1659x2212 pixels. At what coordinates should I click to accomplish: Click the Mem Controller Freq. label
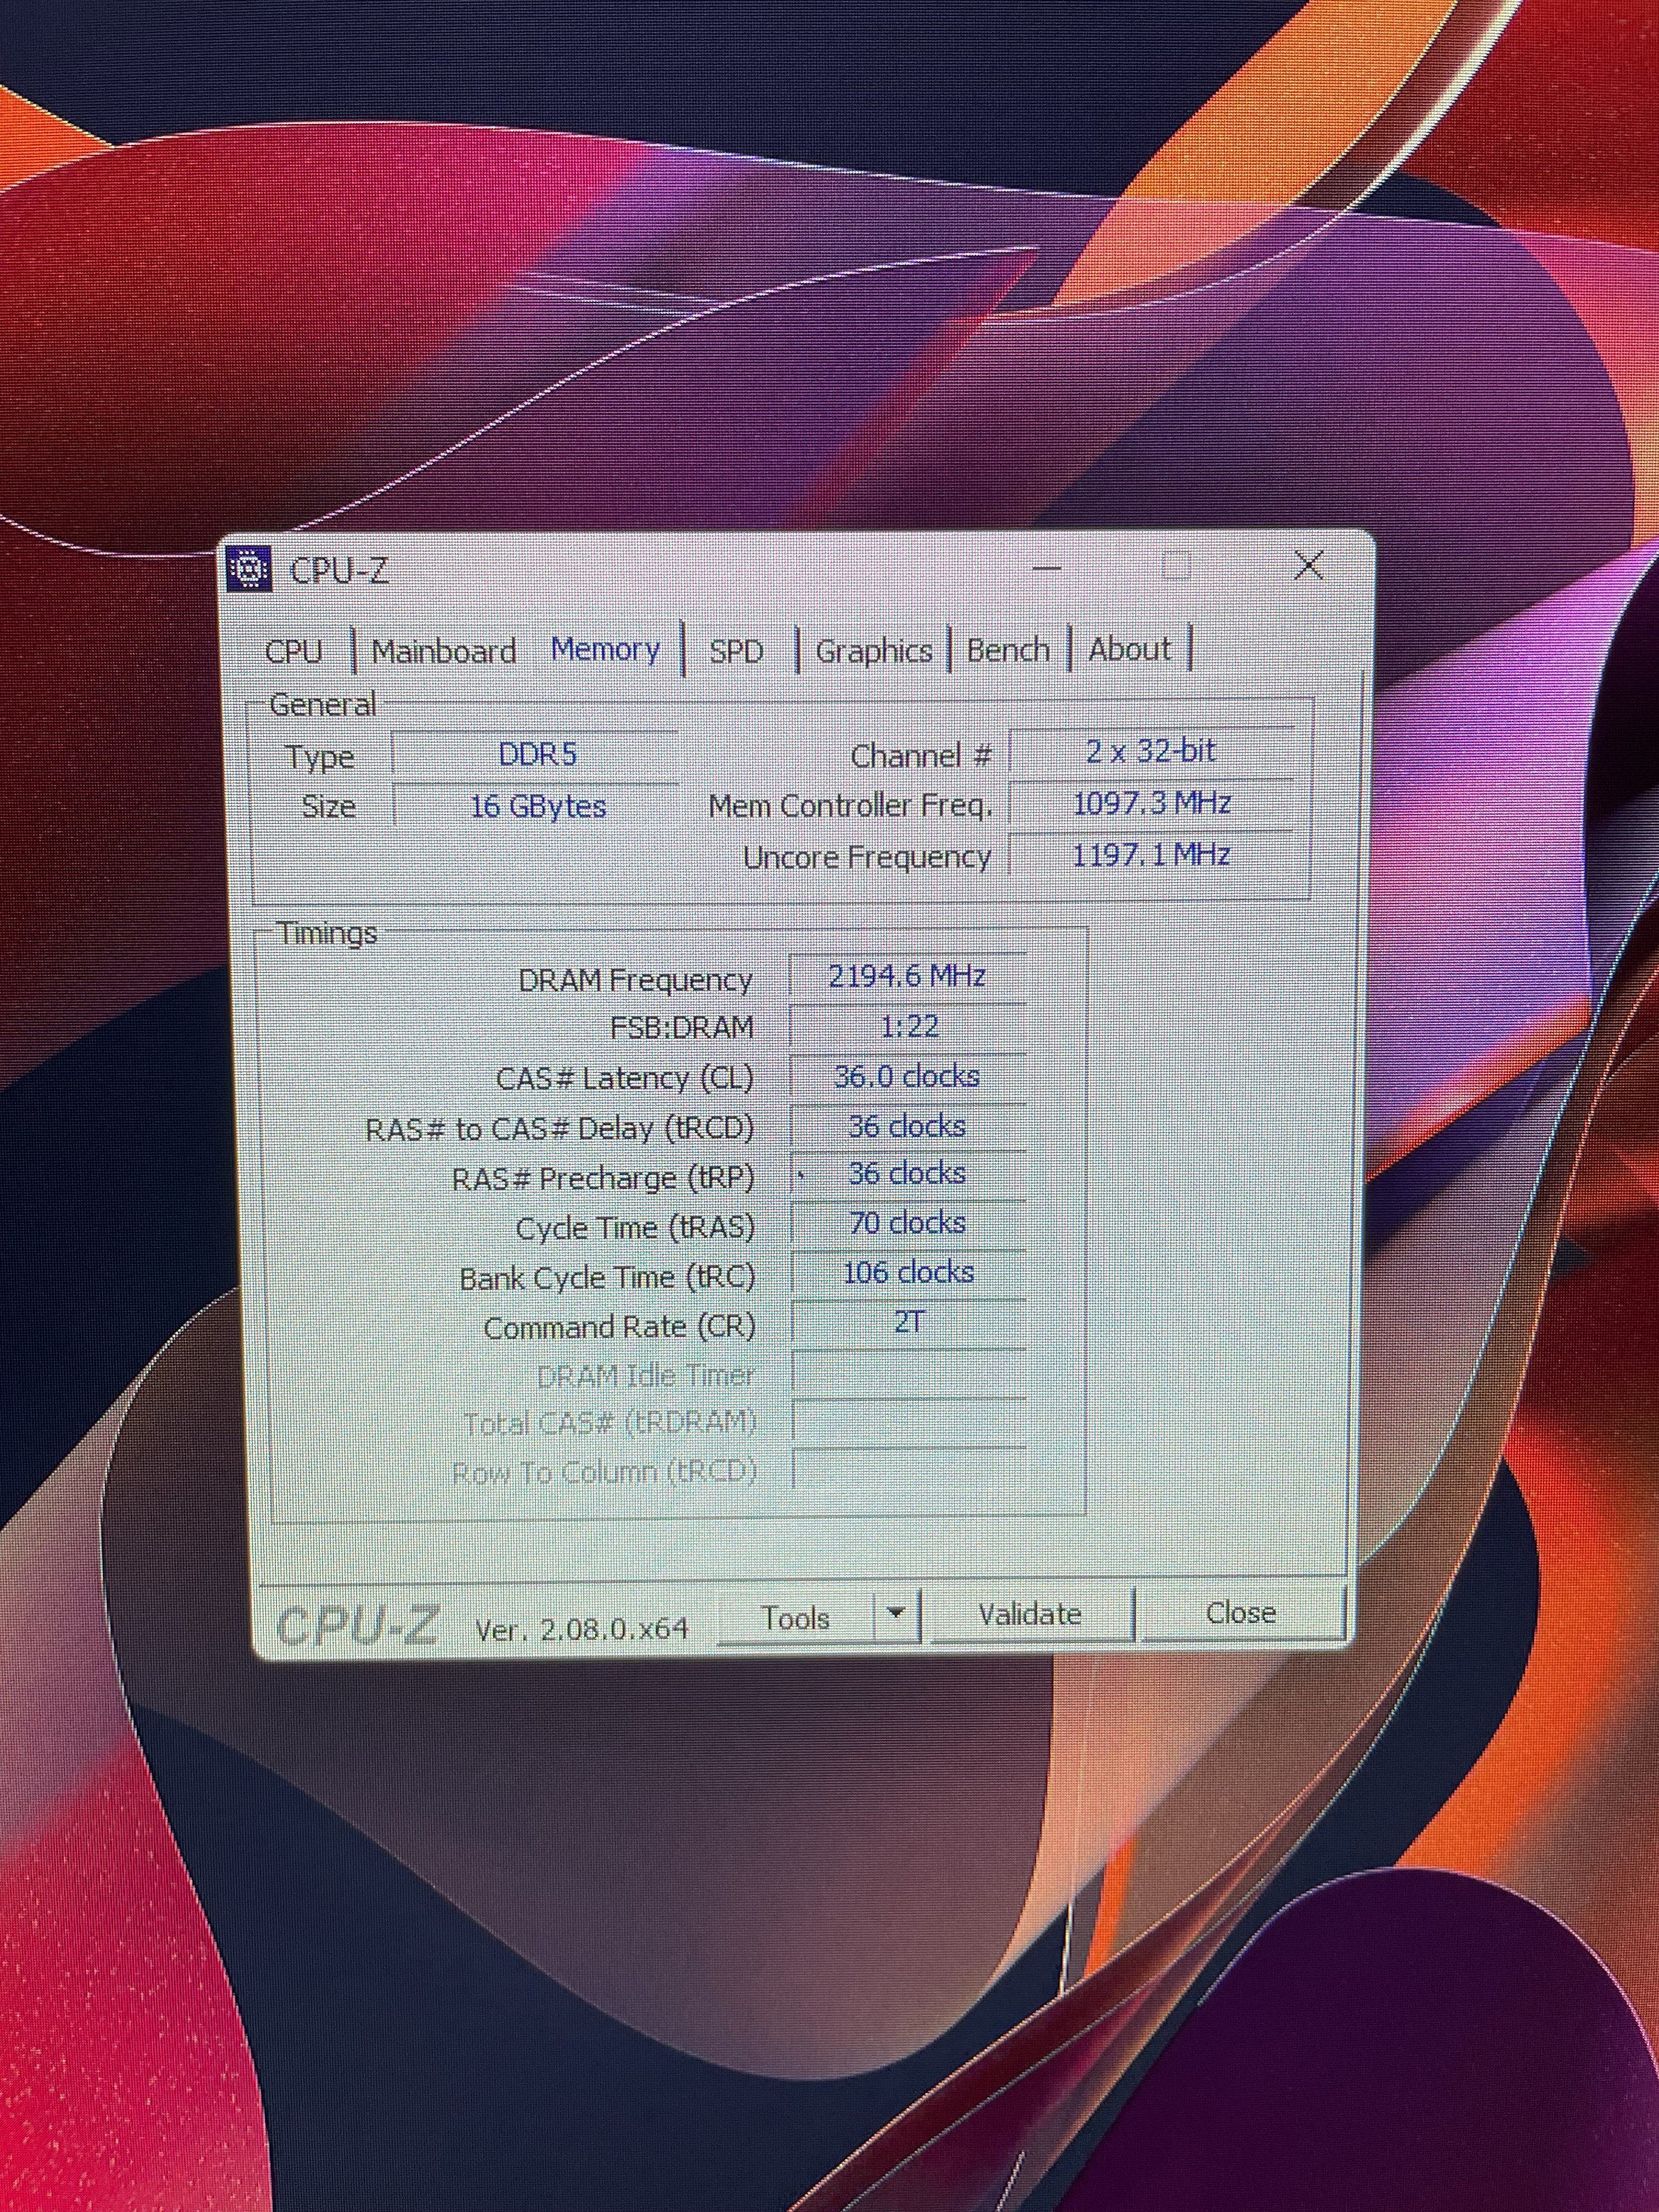pyautogui.click(x=851, y=806)
